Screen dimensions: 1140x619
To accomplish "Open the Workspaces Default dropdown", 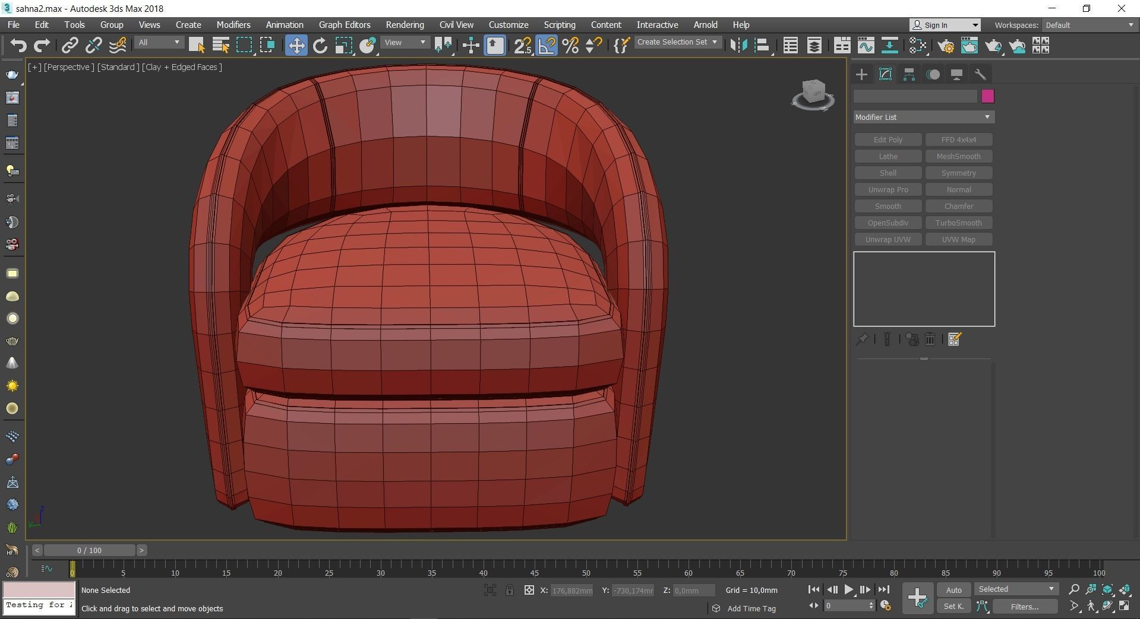I will point(1090,25).
